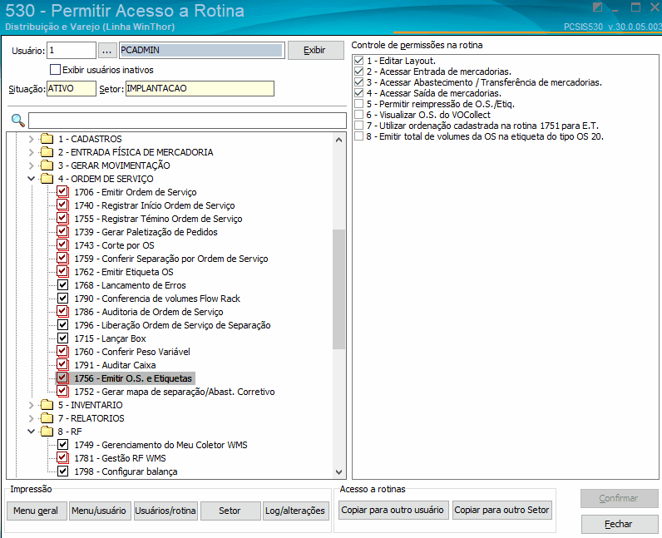Open user lookup via the ellipsis button
662x538 pixels.
(106, 51)
